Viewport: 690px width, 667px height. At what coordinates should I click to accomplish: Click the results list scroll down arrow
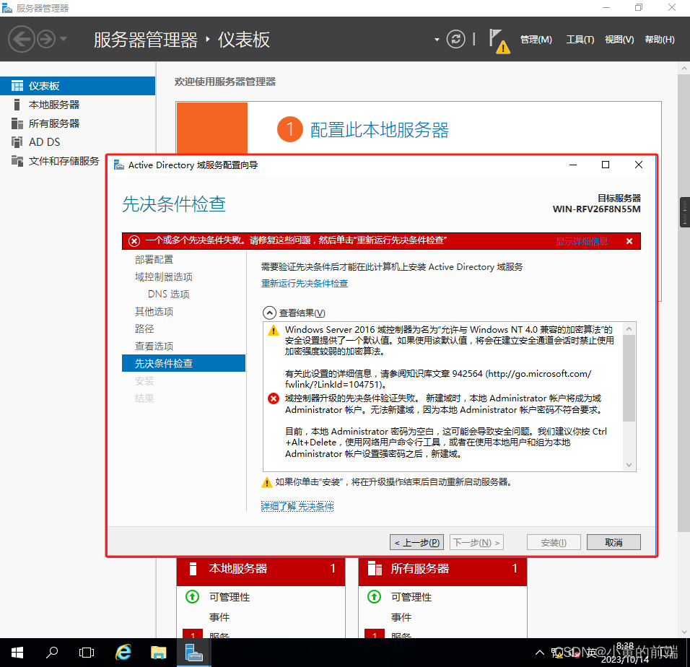629,465
